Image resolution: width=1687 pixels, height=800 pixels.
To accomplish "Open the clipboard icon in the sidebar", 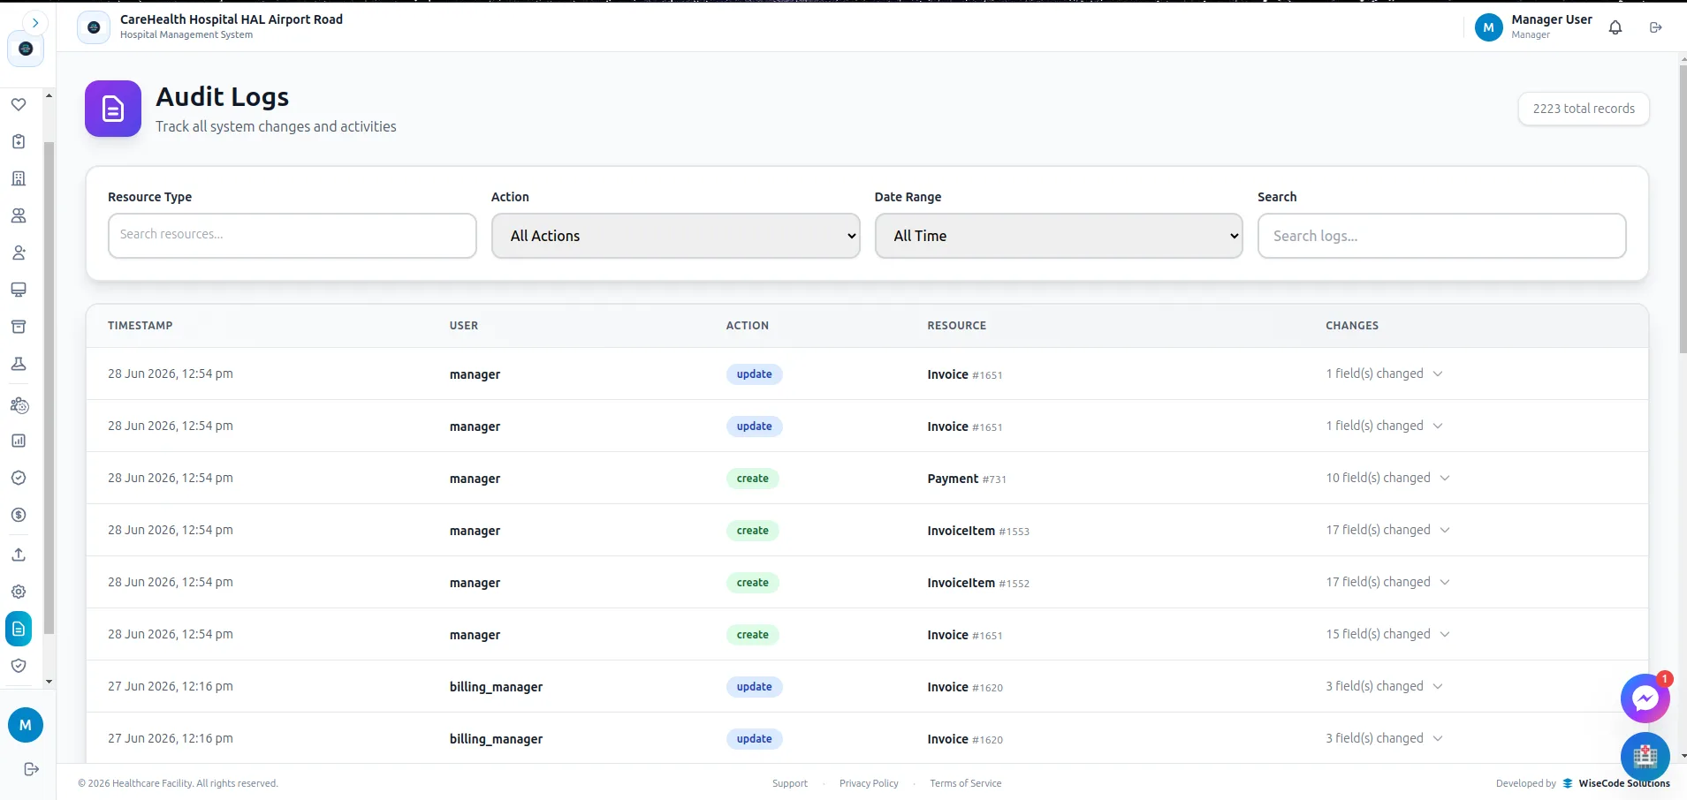I will coord(19,141).
